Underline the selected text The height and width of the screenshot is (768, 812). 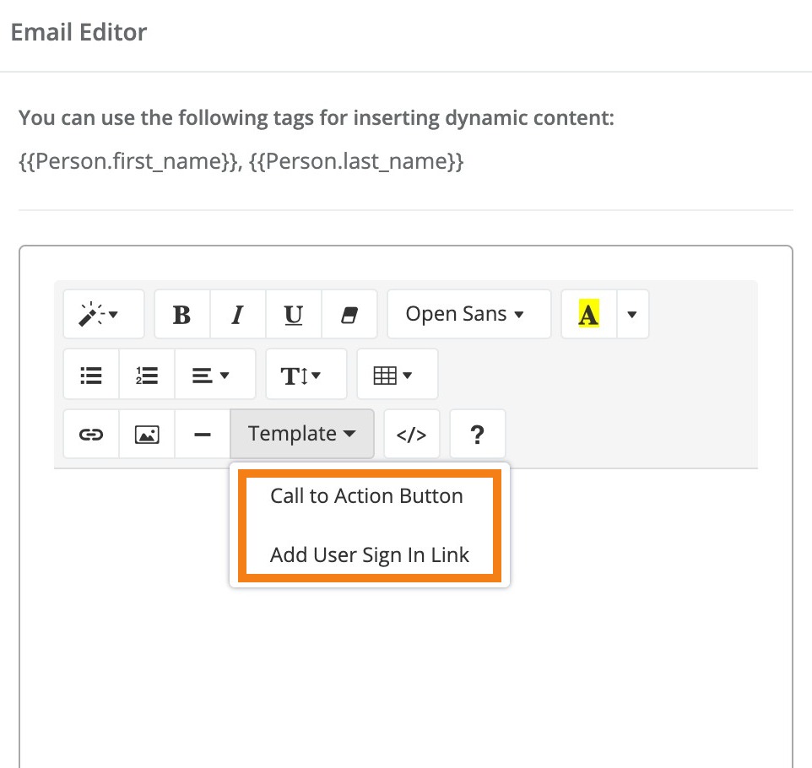pyautogui.click(x=293, y=314)
